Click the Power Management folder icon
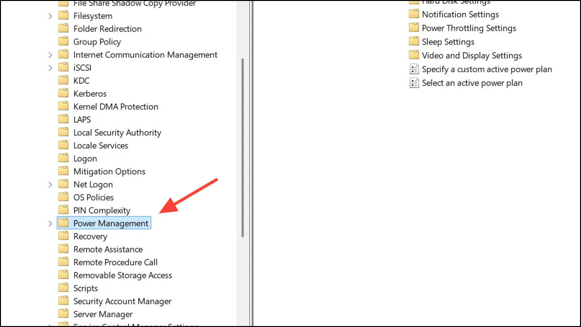This screenshot has width=581, height=327. tap(63, 223)
